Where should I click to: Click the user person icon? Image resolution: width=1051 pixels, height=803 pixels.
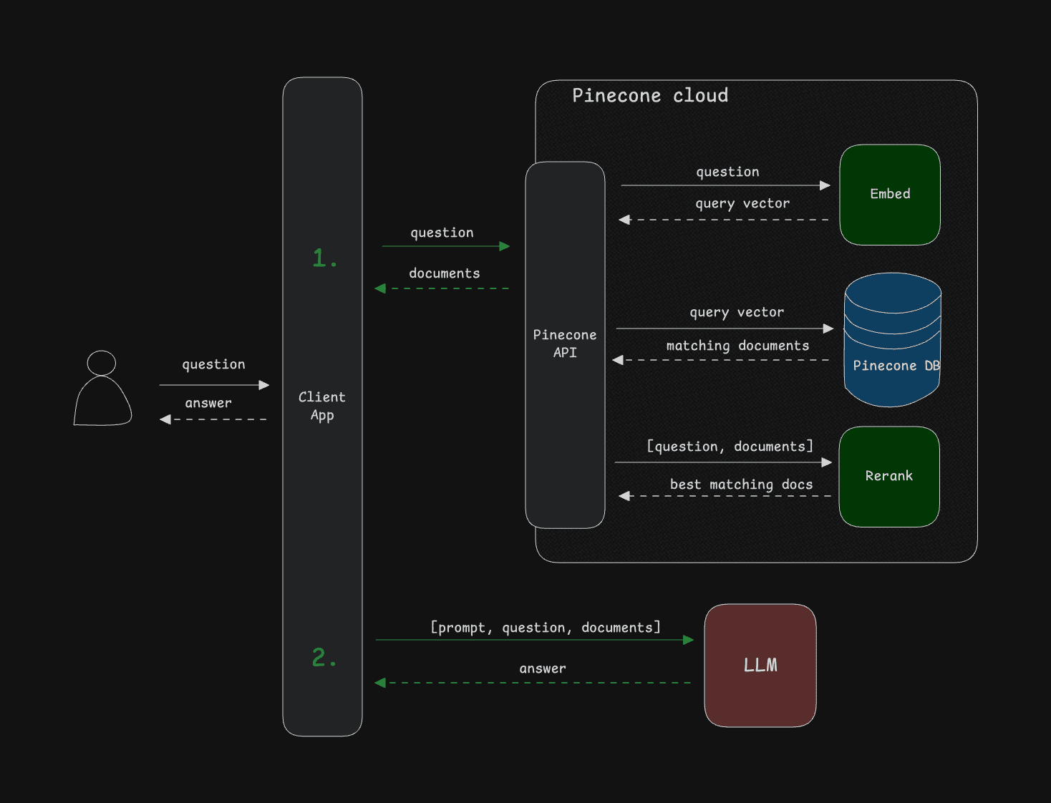point(102,389)
